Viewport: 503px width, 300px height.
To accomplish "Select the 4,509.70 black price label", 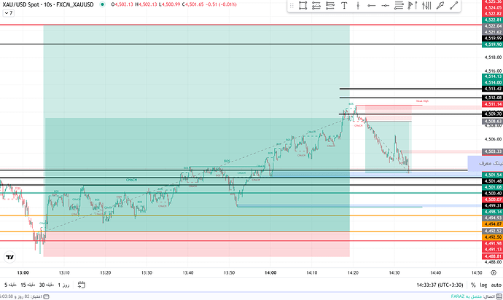I will (492, 114).
